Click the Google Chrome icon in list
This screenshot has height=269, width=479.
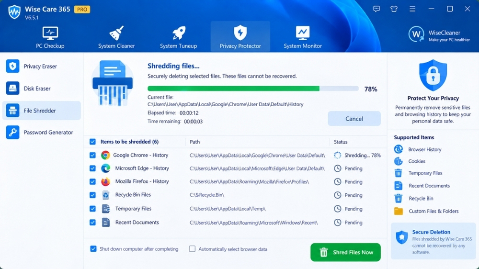105,155
